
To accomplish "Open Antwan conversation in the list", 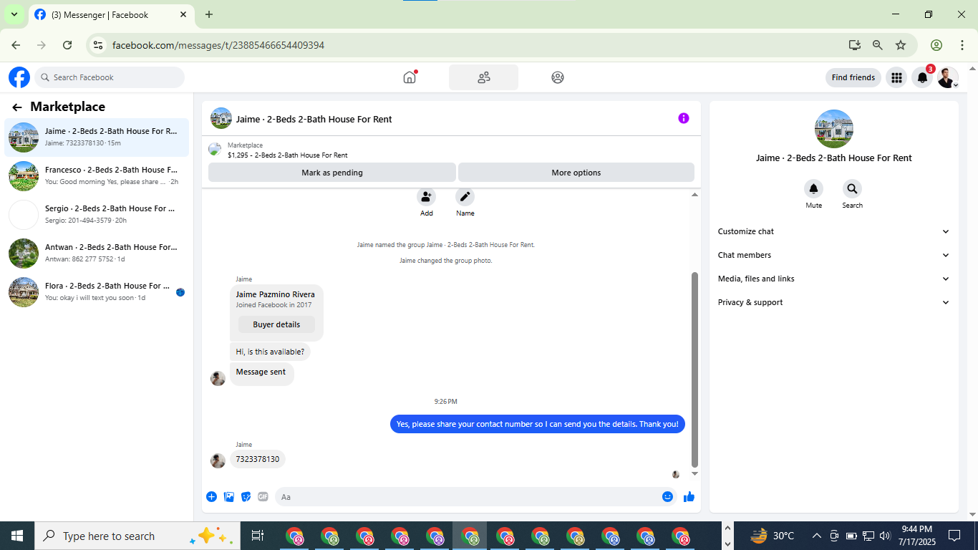I will [x=97, y=253].
